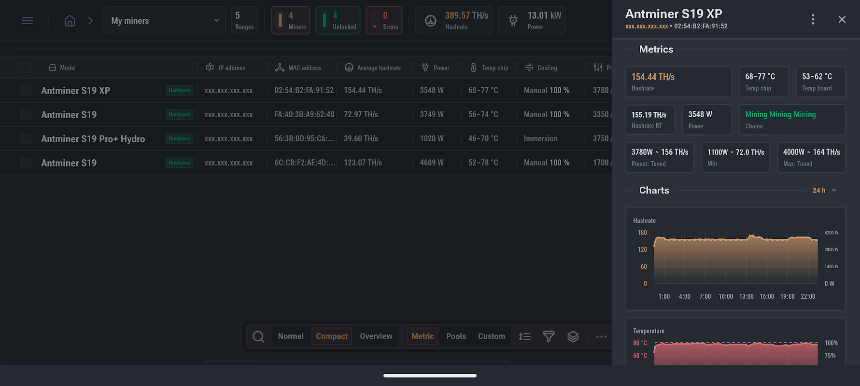Sort by IP address column header
The height and width of the screenshot is (386, 860).
click(232, 68)
